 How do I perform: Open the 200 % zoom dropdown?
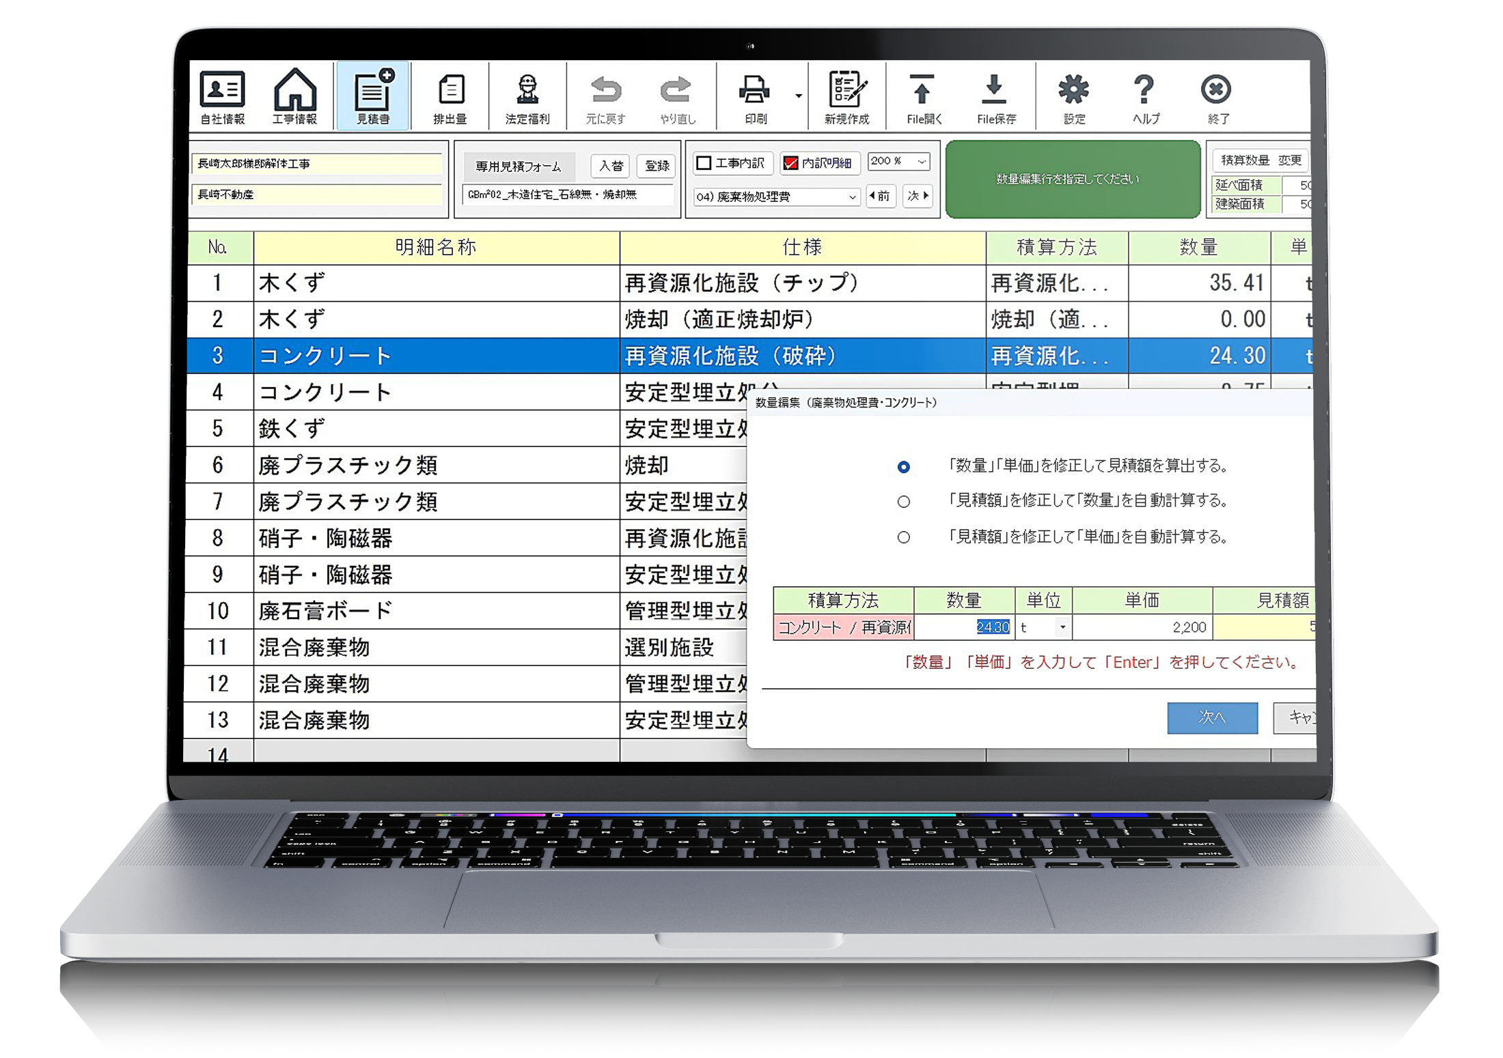click(x=898, y=162)
